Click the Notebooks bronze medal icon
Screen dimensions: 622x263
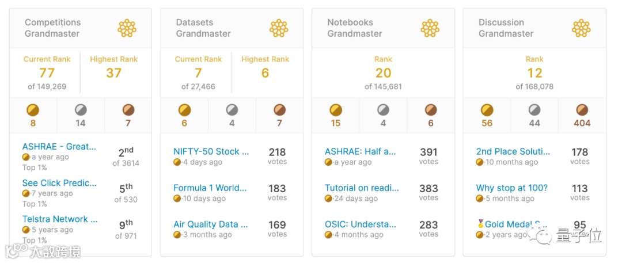[x=430, y=110]
